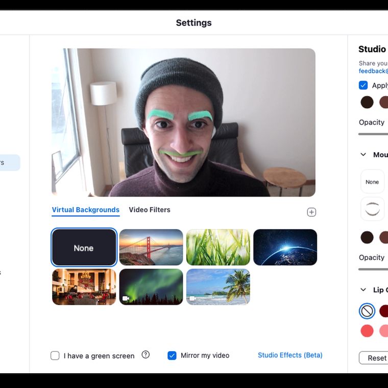Choose the northern lights video background
Viewport: 388px width, 388px height.
151,287
